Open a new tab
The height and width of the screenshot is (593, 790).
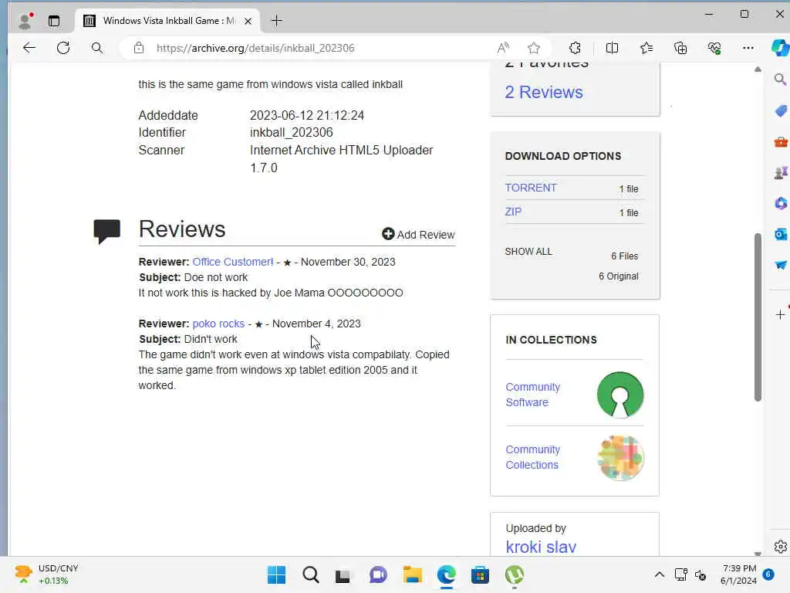(x=277, y=21)
